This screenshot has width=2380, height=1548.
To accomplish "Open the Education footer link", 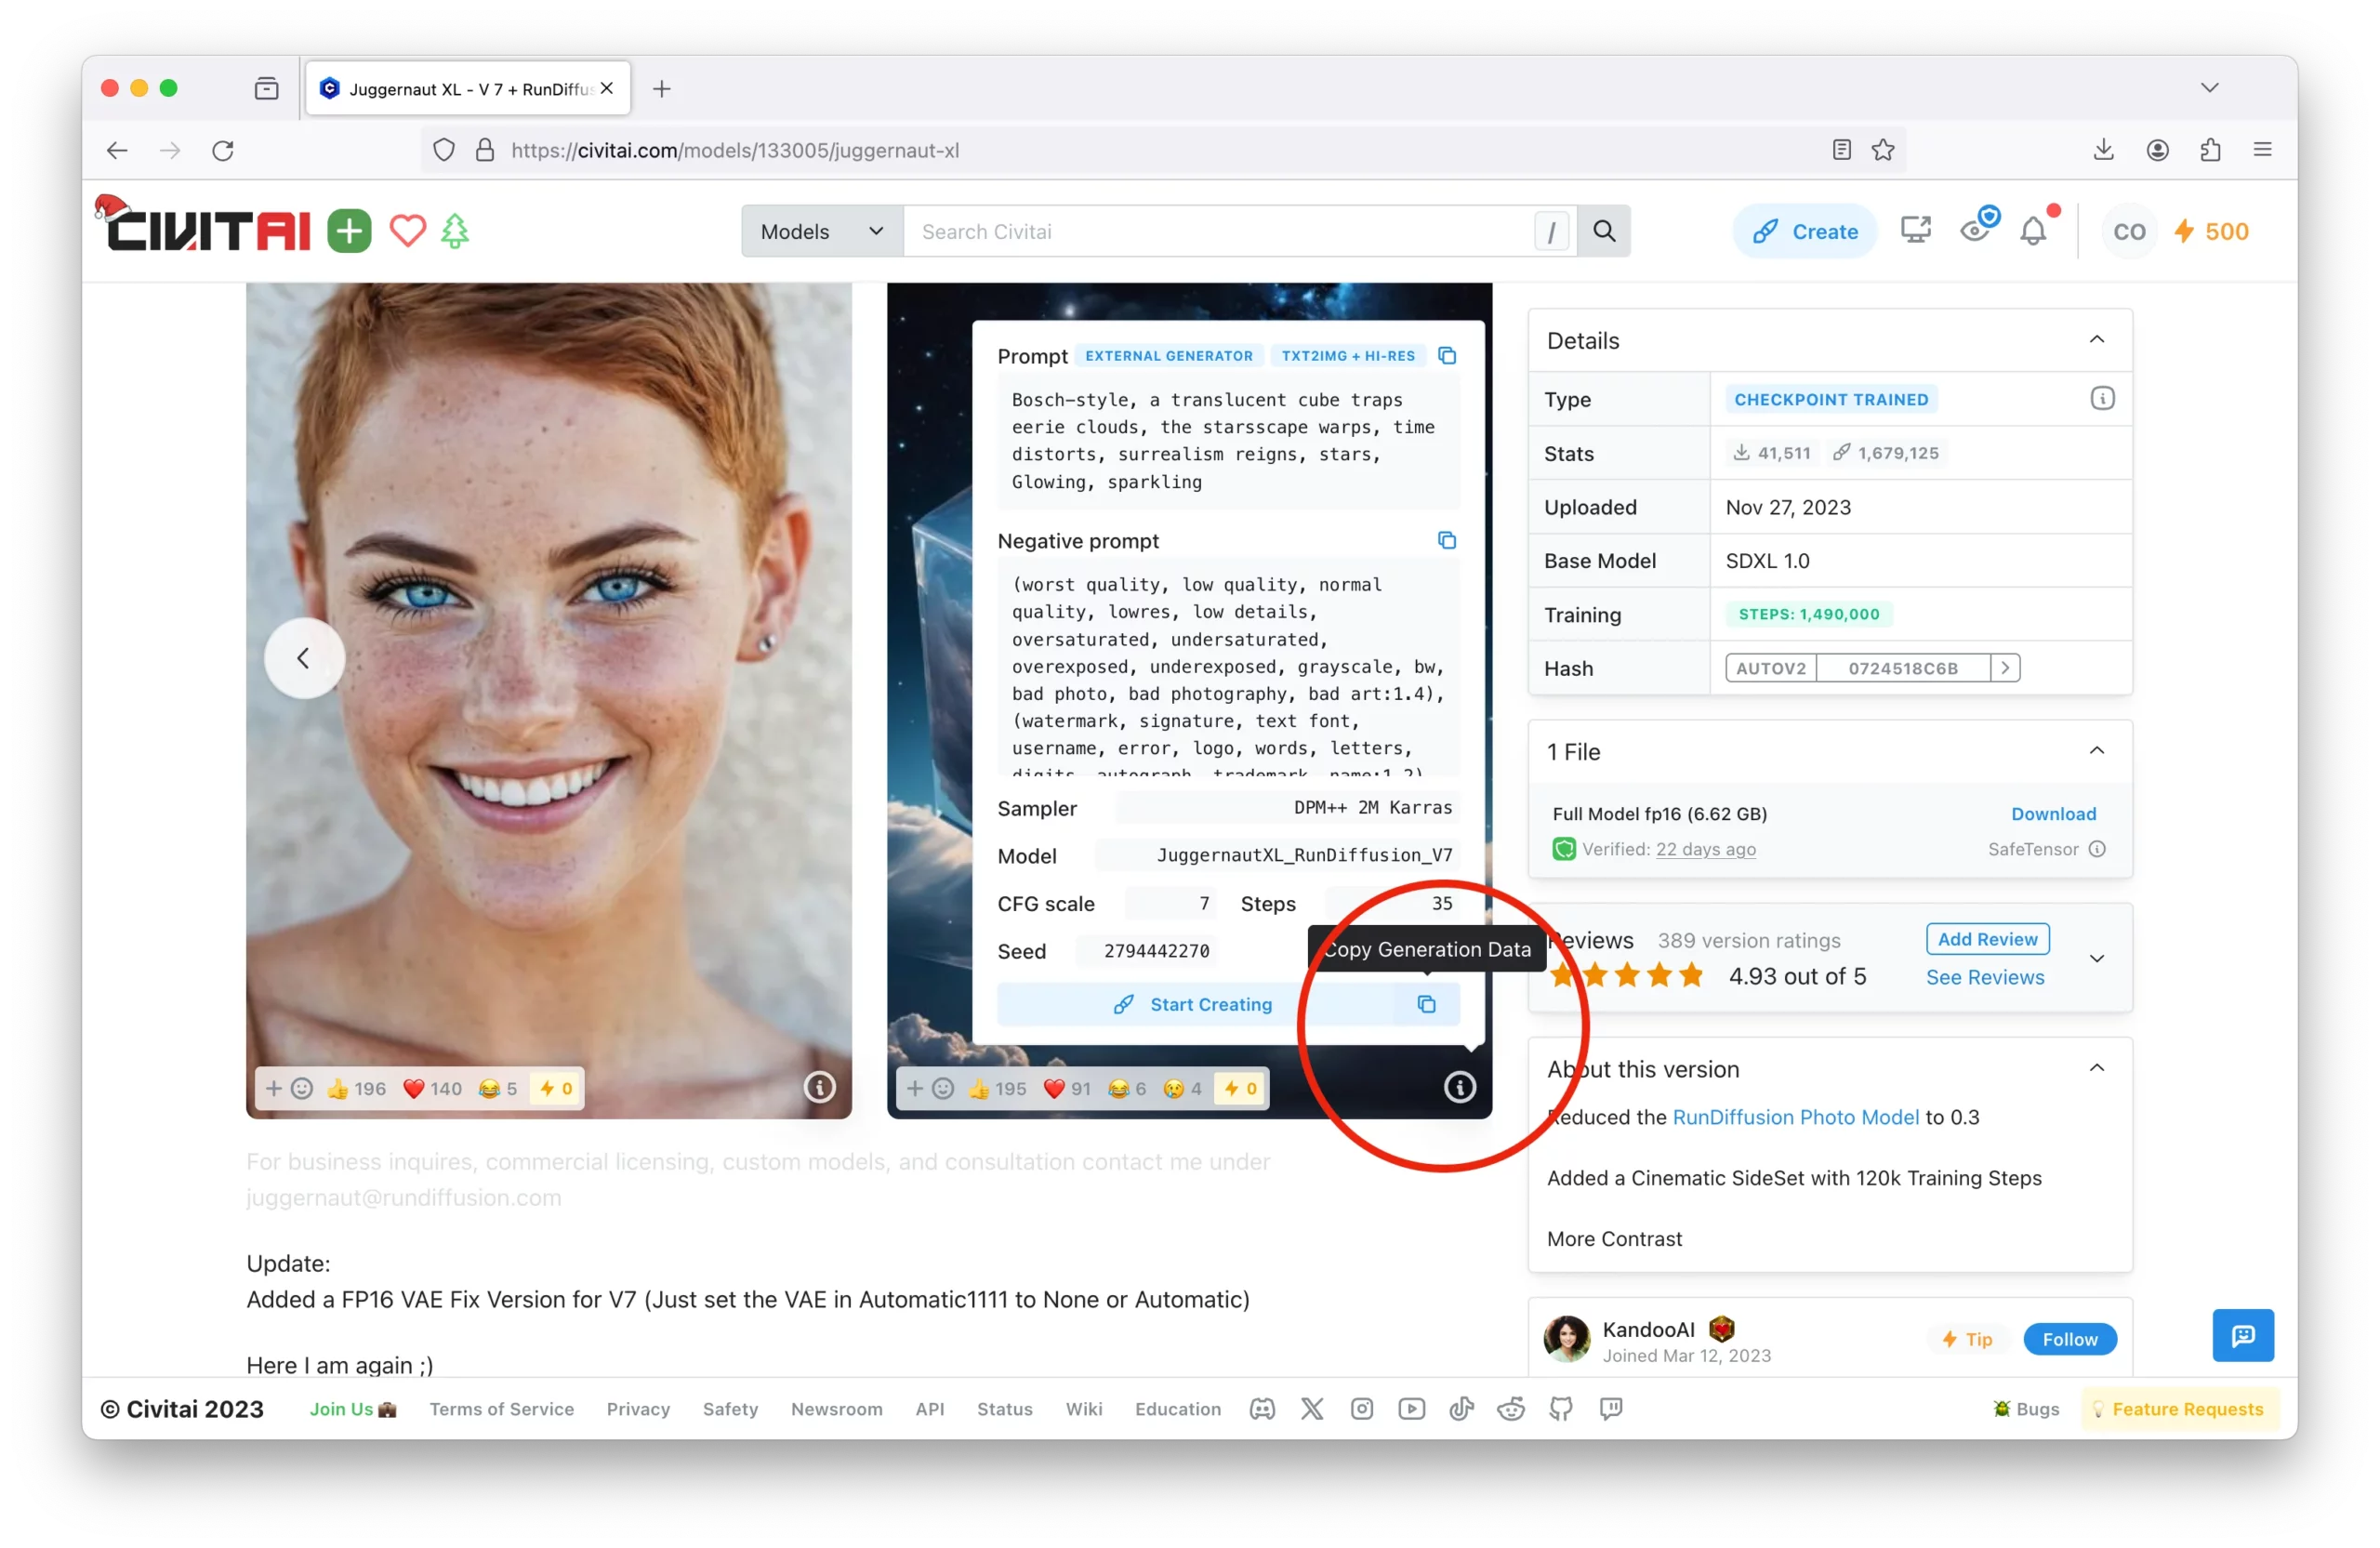I will (x=1177, y=1409).
